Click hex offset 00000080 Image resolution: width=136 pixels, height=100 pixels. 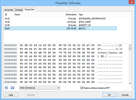coord(11,75)
